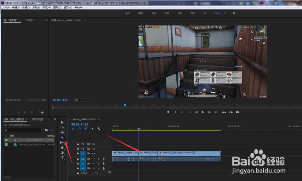Toggle snap magnet in timeline

79,129
